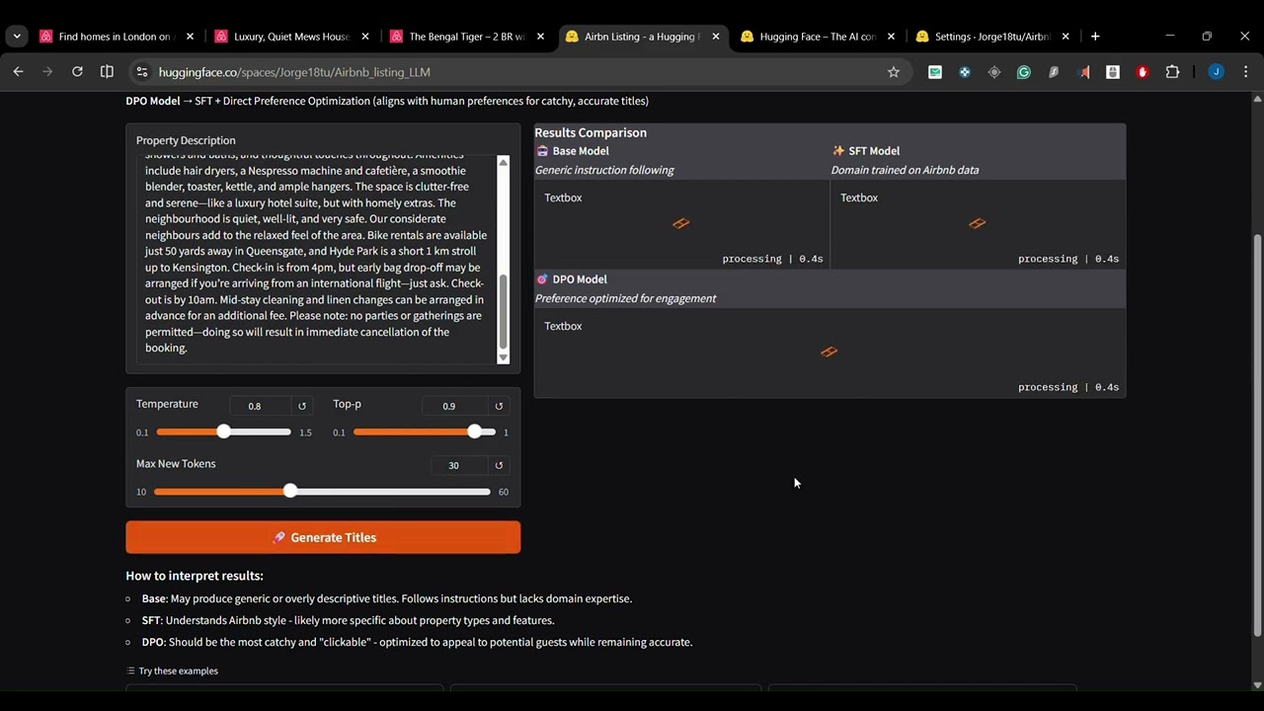
Task: Go back to the previous page
Action: pos(18,72)
